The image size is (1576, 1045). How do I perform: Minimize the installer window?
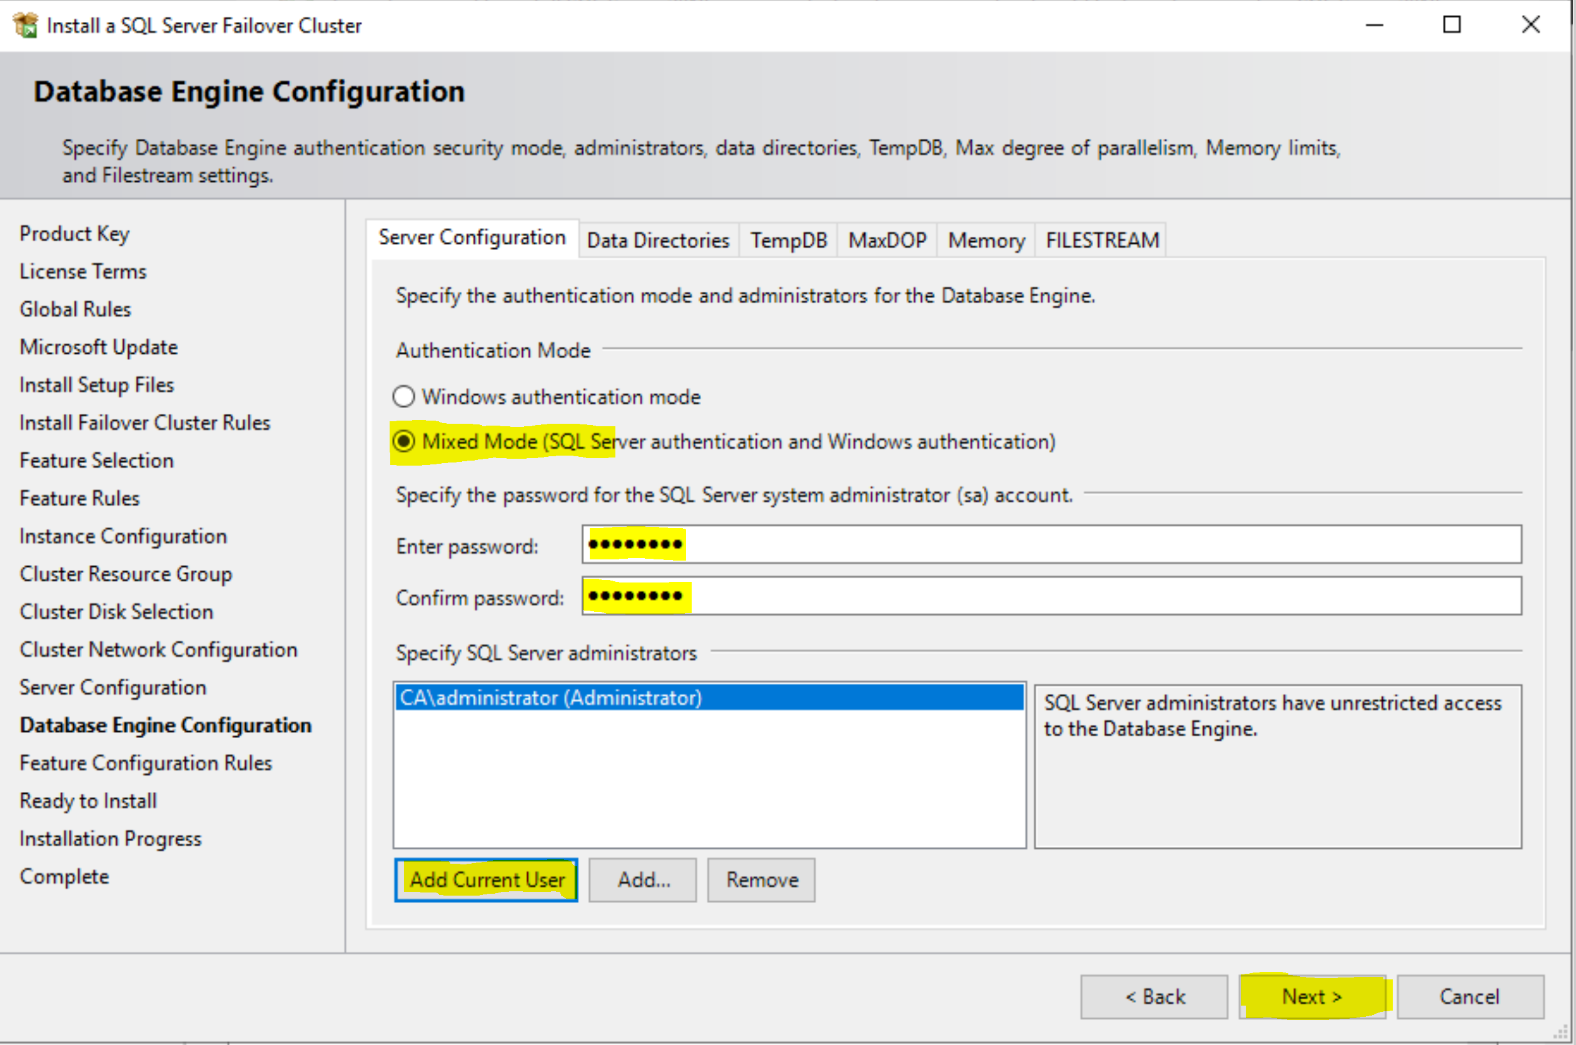[x=1374, y=26]
